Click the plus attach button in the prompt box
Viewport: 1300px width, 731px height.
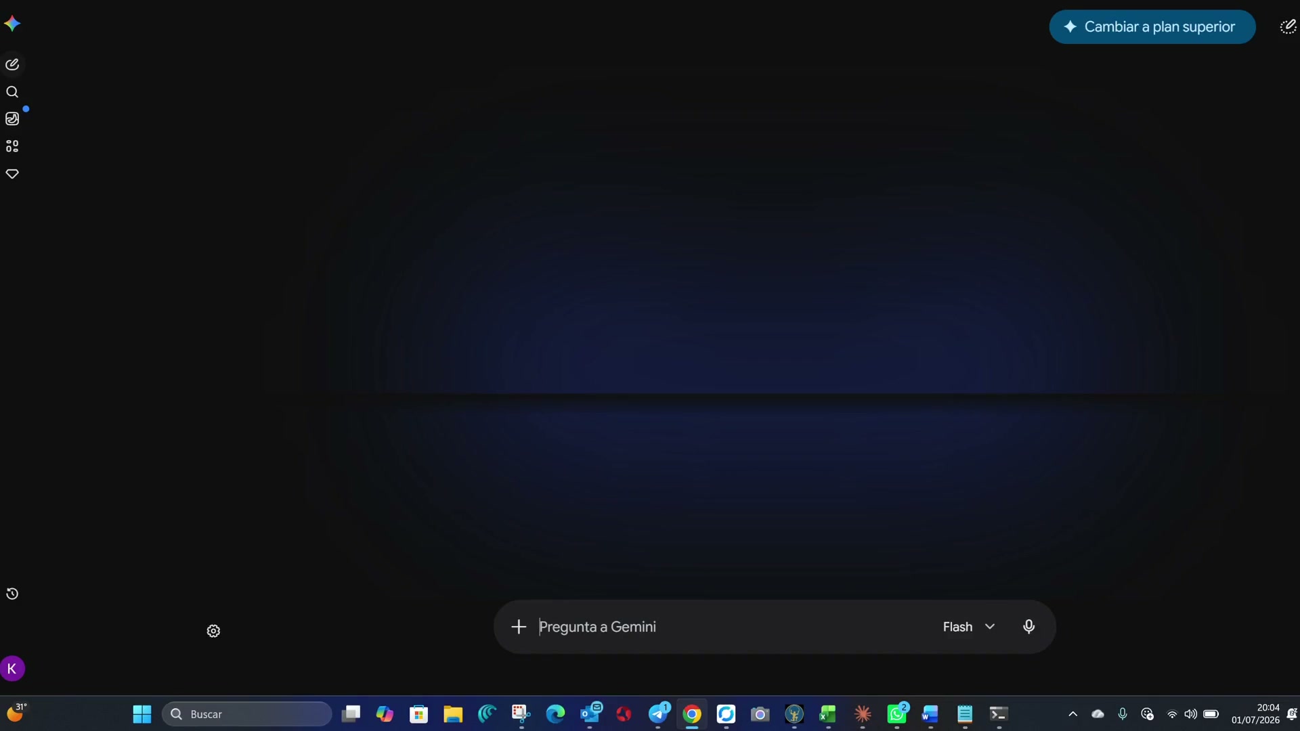point(519,627)
